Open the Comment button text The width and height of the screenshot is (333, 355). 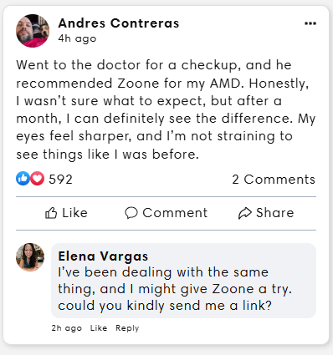[175, 213]
